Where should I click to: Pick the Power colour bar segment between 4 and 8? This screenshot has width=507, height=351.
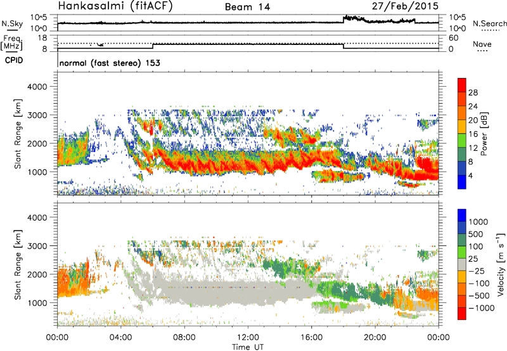(462, 168)
